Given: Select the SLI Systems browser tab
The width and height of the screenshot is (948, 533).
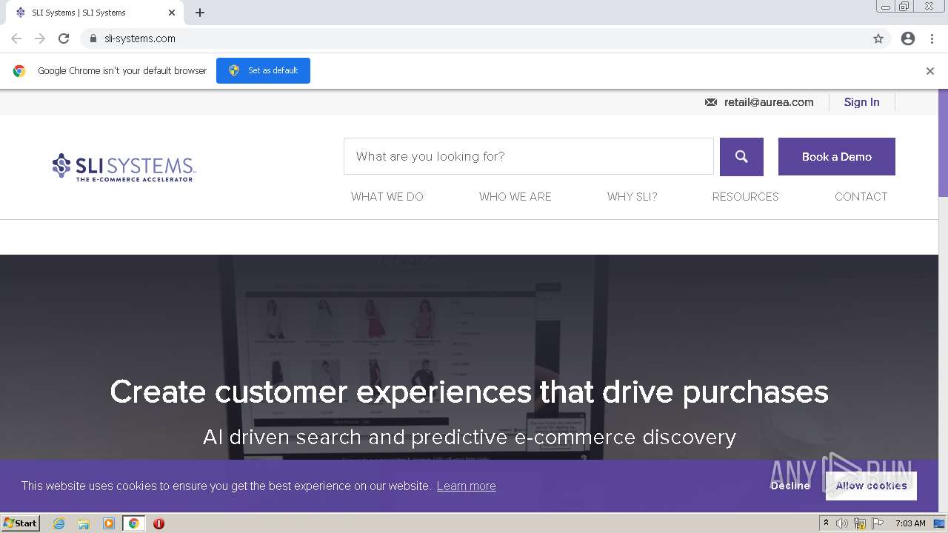Looking at the screenshot, I should pos(96,13).
